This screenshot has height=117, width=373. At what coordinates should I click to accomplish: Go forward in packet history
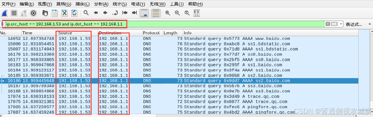pyautogui.click(x=105, y=13)
